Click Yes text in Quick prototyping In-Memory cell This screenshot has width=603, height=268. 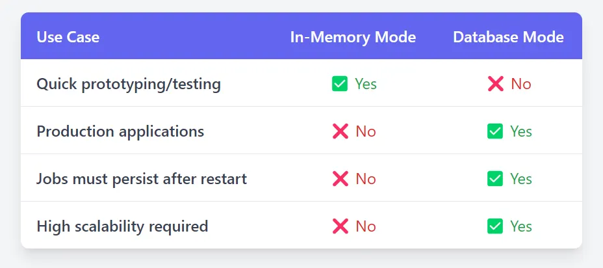(x=366, y=84)
